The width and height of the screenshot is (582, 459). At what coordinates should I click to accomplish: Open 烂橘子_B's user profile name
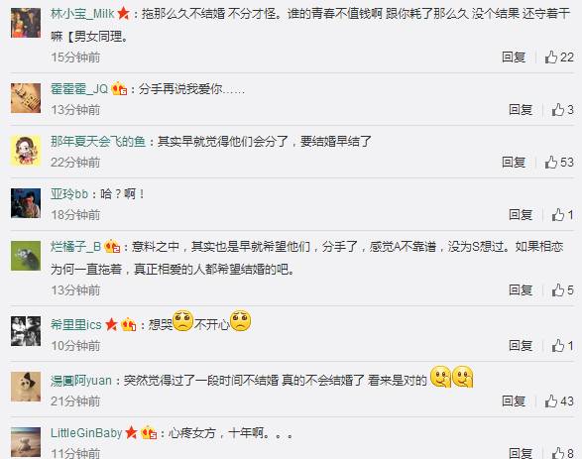pyautogui.click(x=75, y=247)
